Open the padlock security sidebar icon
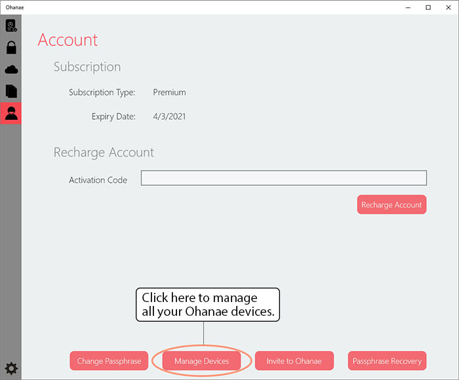459x380 pixels. (11, 48)
